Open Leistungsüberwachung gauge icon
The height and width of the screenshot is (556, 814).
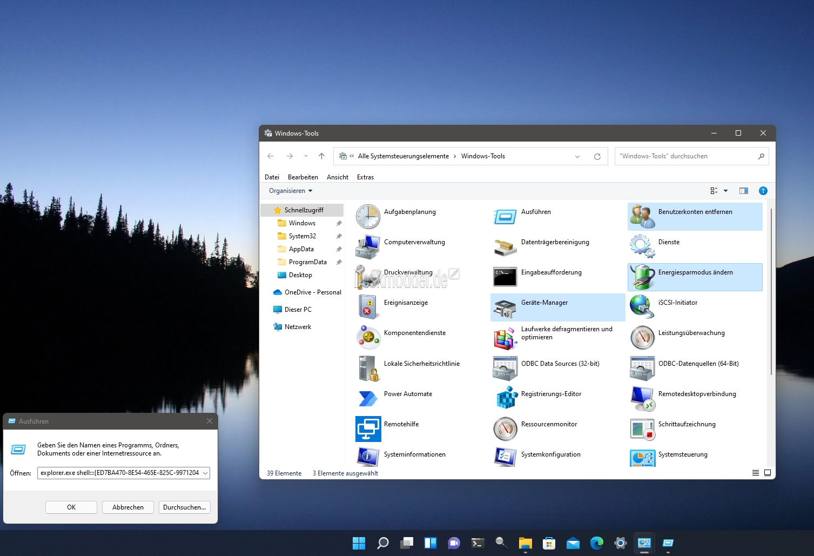[x=642, y=338]
